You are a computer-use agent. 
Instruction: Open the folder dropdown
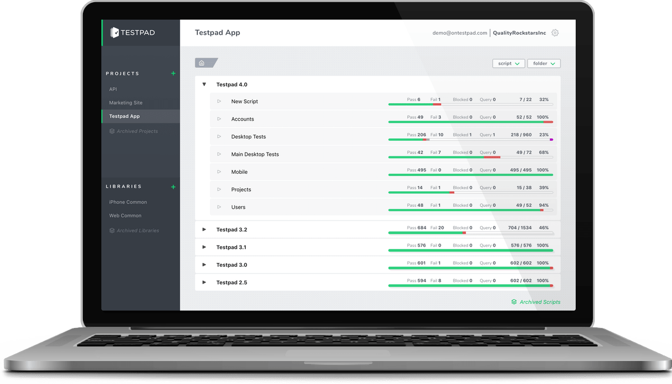544,63
